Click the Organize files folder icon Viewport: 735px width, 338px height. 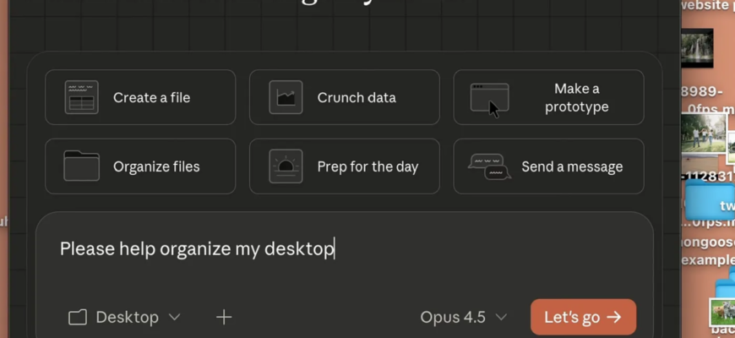[x=81, y=166]
